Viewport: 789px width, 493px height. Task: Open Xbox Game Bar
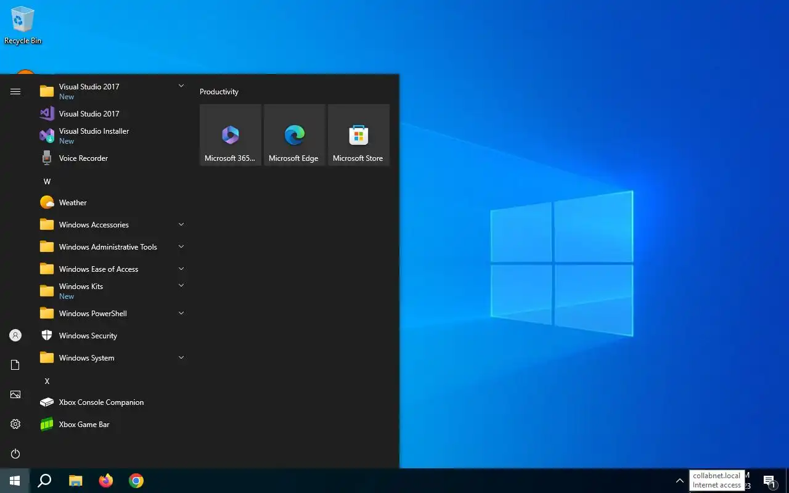click(112, 425)
